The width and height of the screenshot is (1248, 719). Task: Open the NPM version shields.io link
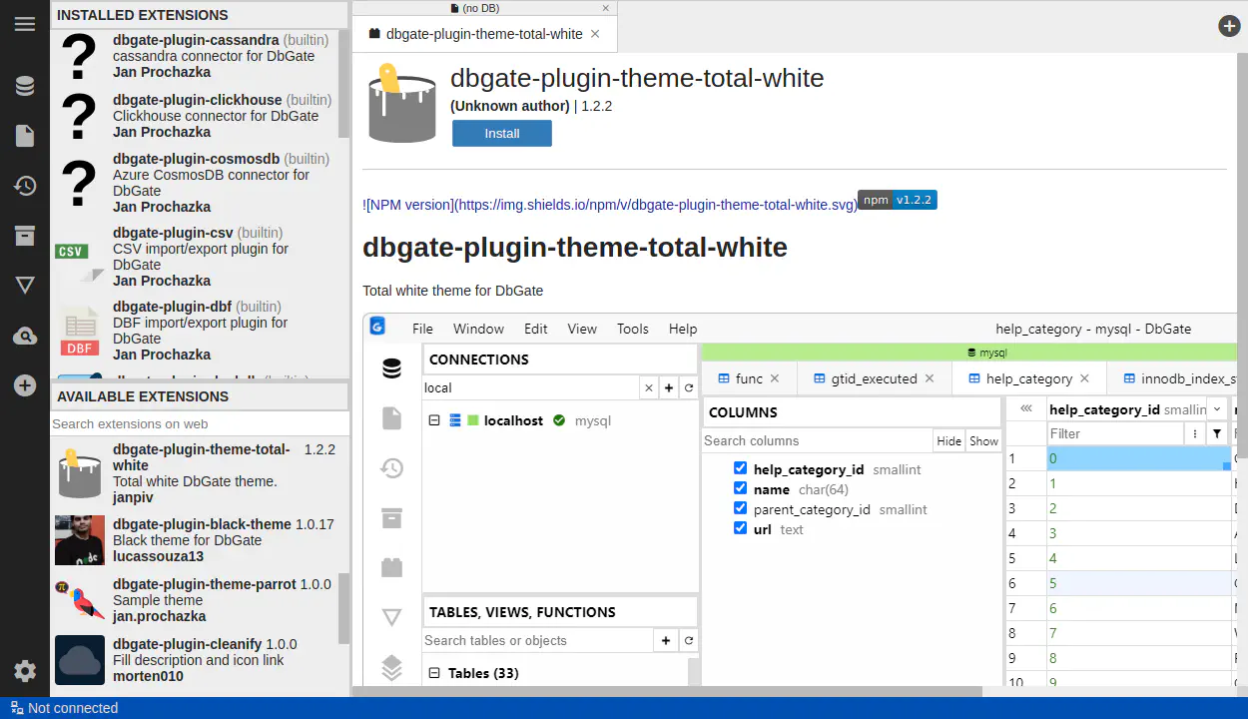[609, 205]
